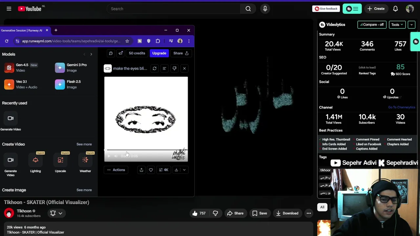Open Runway announcements megaphone icon
The width and height of the screenshot is (420, 236).
click(121, 53)
